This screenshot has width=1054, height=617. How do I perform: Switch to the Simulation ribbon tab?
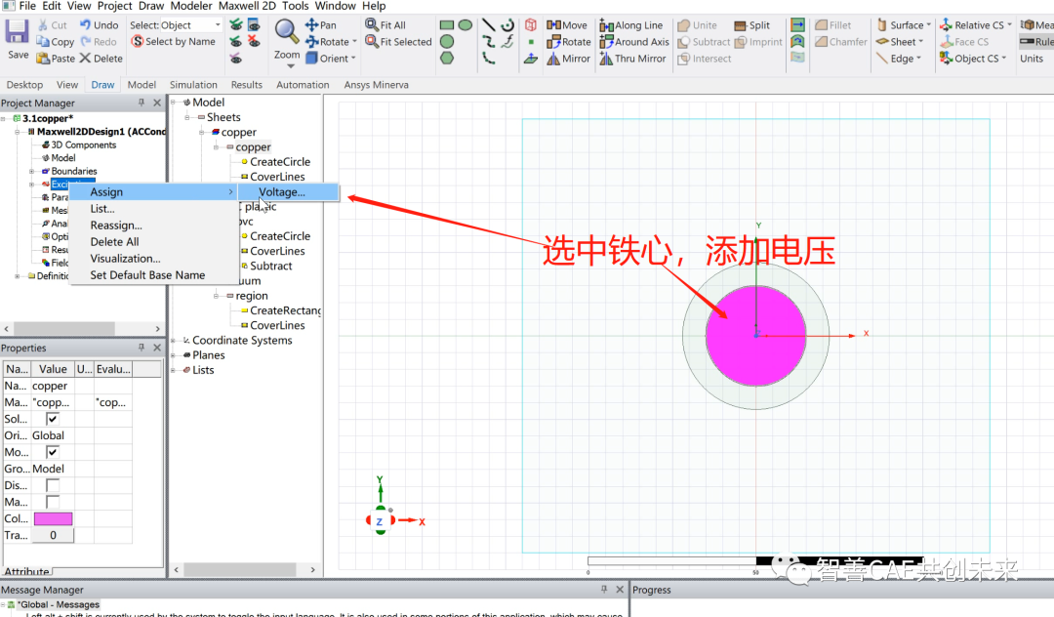pos(195,84)
